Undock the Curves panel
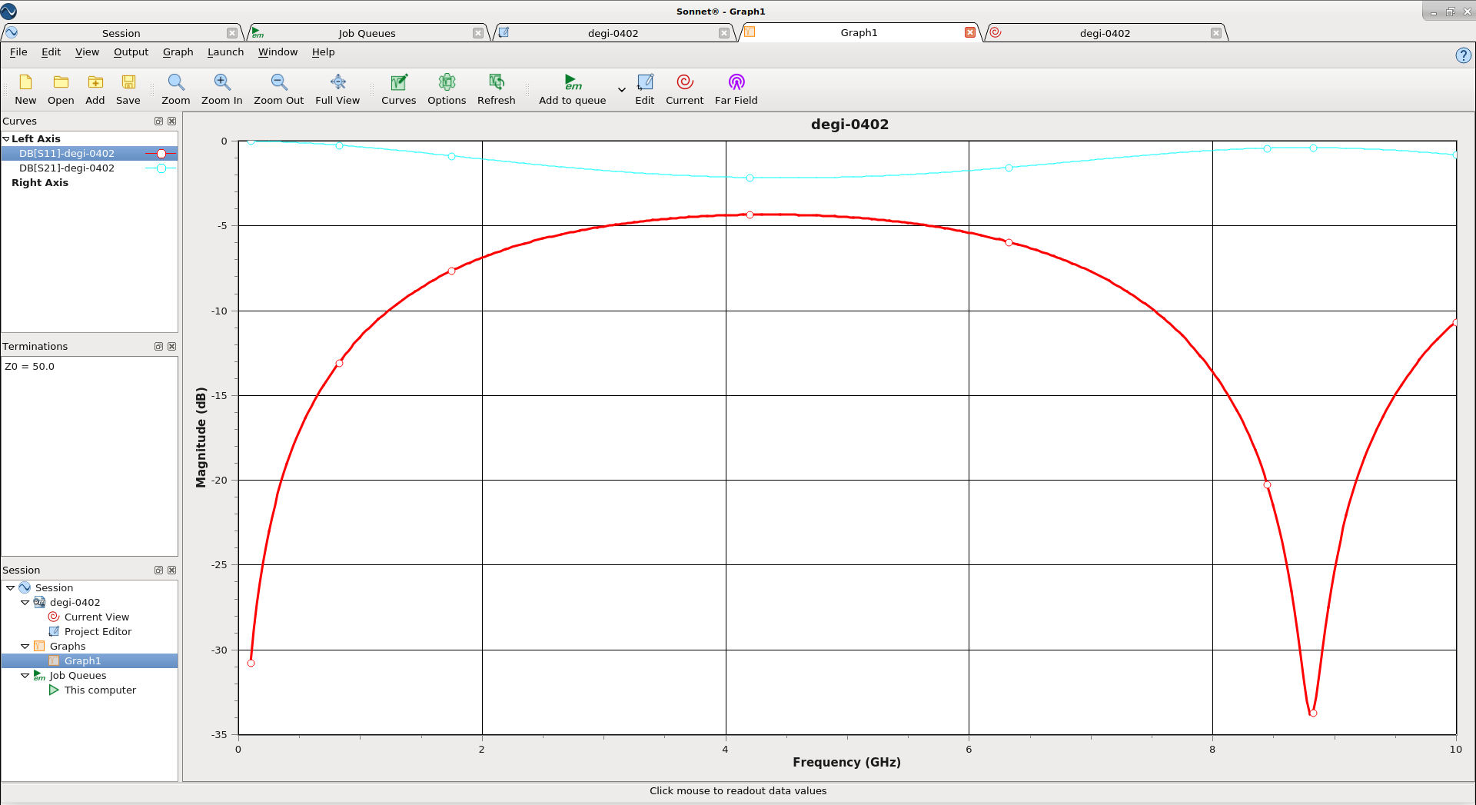This screenshot has height=805, width=1476. [x=158, y=121]
